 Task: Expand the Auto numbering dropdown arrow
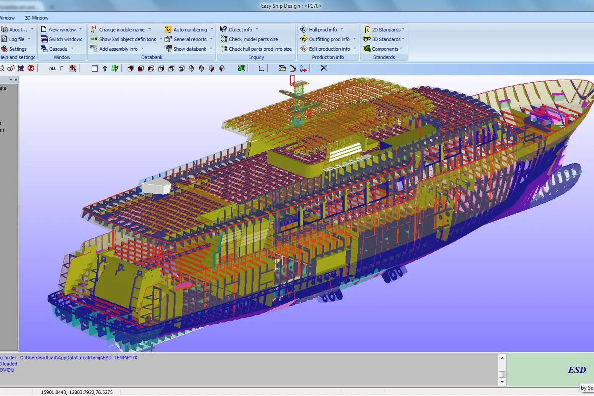click(x=211, y=29)
